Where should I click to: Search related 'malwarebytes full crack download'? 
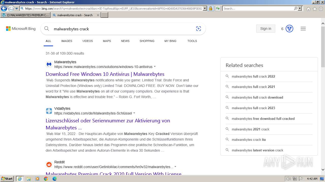click(269, 97)
